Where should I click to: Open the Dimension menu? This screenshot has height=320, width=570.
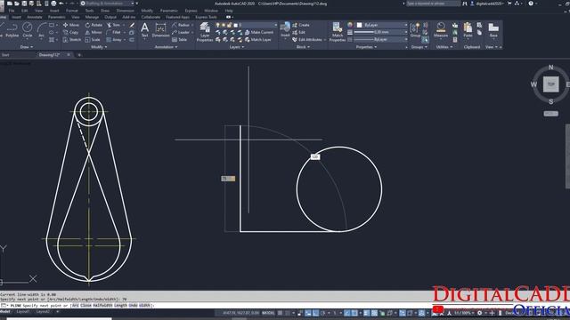click(x=125, y=11)
